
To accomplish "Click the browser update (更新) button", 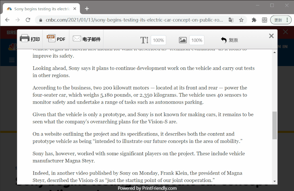I will click(x=281, y=20).
